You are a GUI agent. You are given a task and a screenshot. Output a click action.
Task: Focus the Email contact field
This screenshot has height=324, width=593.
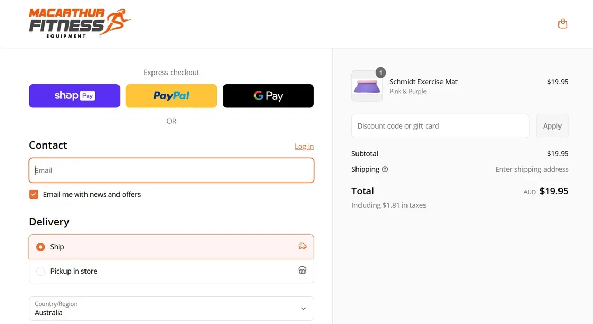point(172,170)
